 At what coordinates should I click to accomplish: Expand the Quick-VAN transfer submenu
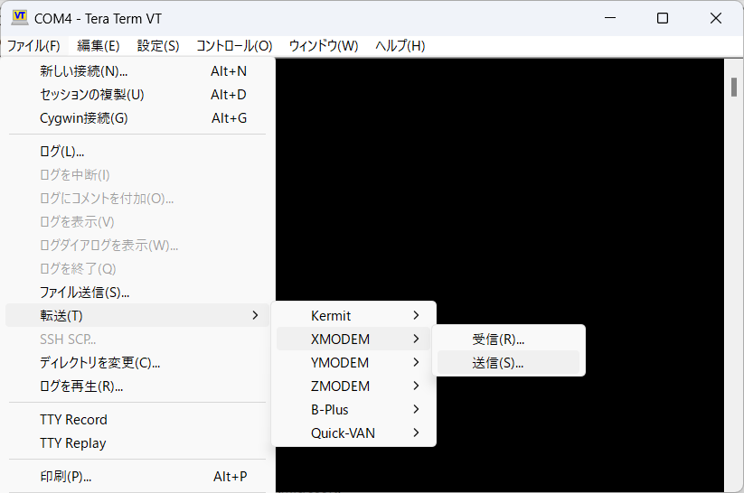tap(353, 433)
